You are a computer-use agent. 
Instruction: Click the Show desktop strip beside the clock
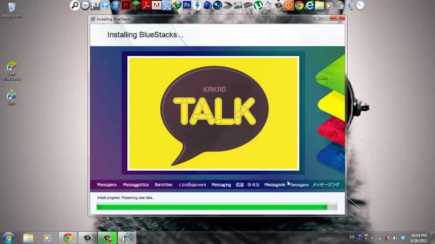[x=433, y=238]
